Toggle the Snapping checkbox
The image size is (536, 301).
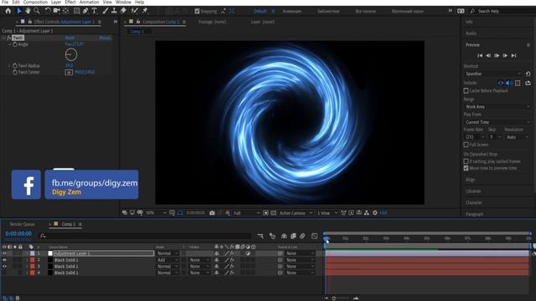tap(197, 11)
